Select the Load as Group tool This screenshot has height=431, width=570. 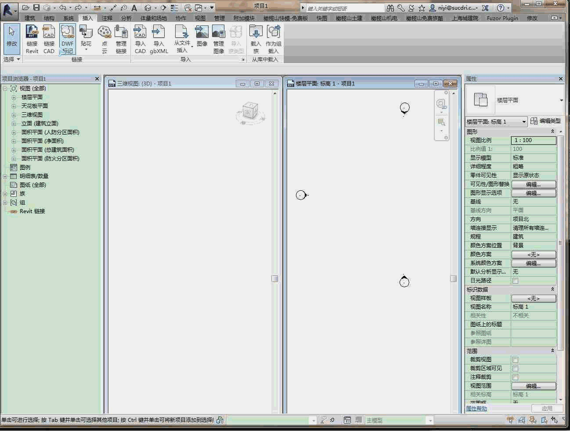273,39
